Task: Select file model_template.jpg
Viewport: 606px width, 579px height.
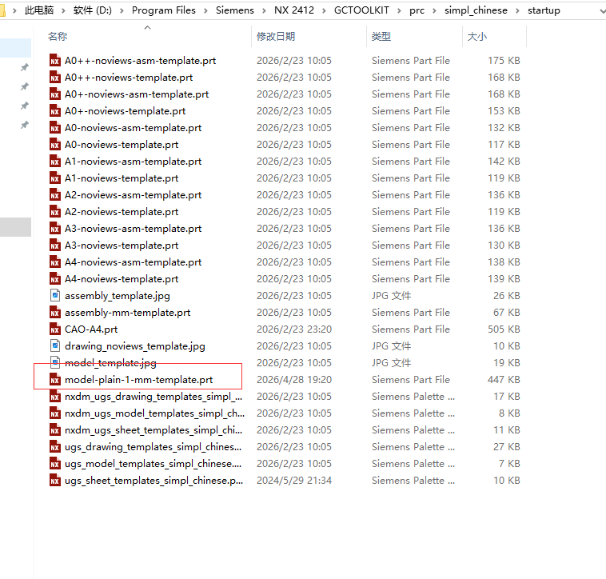Action: (x=110, y=363)
